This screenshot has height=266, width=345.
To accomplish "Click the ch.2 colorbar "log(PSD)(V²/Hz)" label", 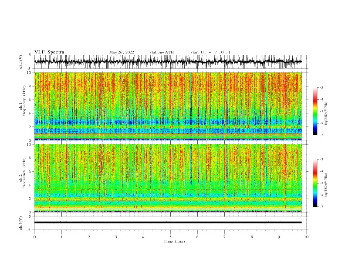I will pyautogui.click(x=326, y=185).
